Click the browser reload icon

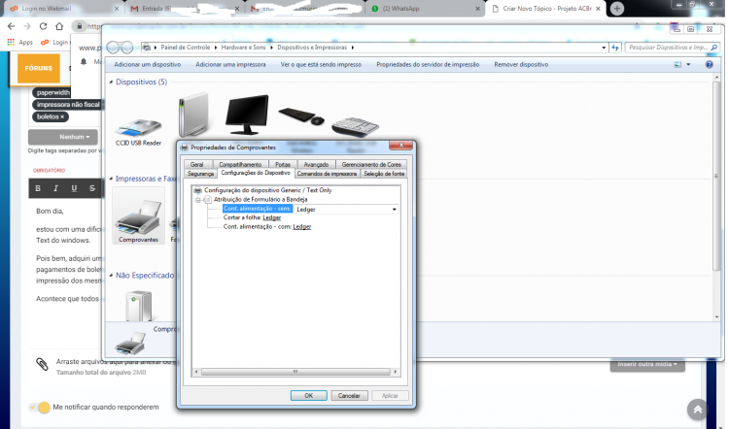click(43, 26)
